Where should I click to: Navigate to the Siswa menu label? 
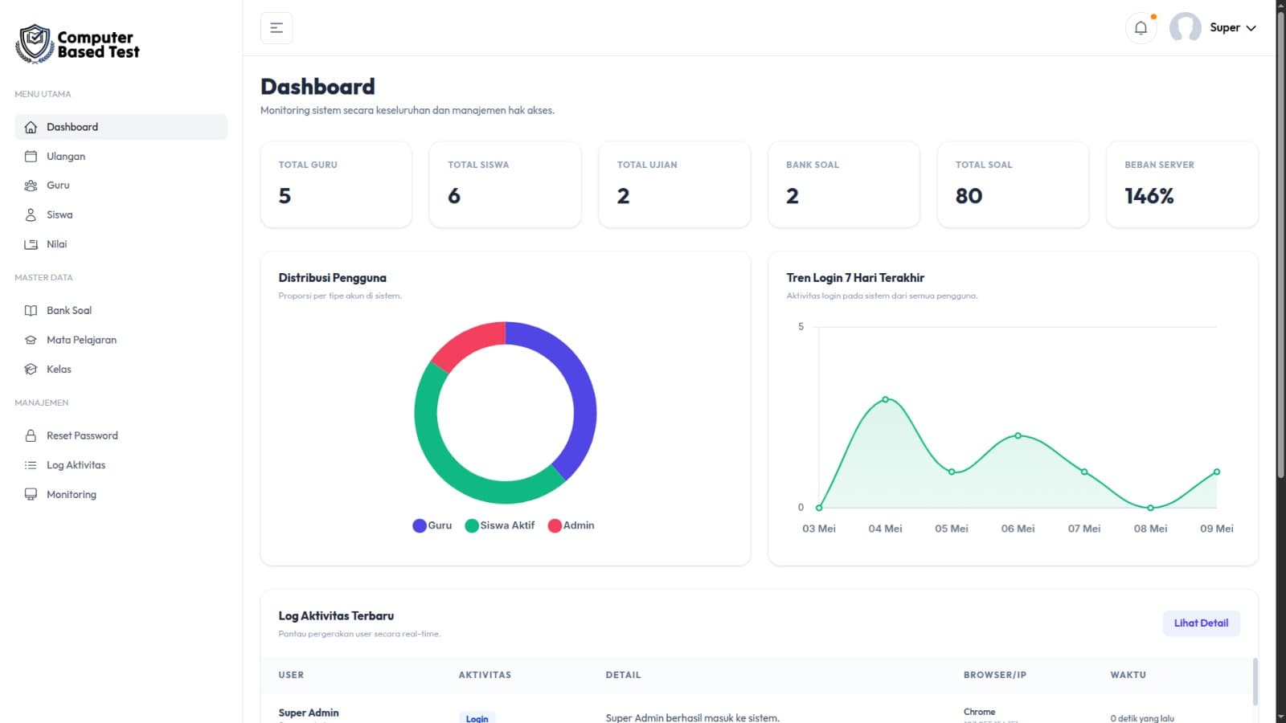(x=59, y=215)
